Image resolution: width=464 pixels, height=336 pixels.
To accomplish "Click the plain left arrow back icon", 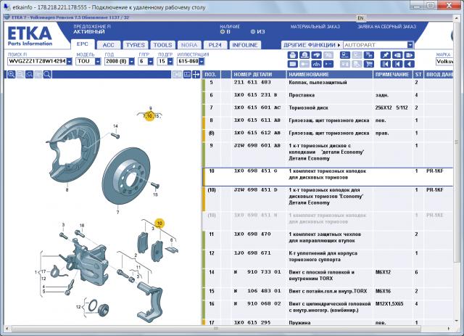I will pyautogui.click(x=409, y=64).
